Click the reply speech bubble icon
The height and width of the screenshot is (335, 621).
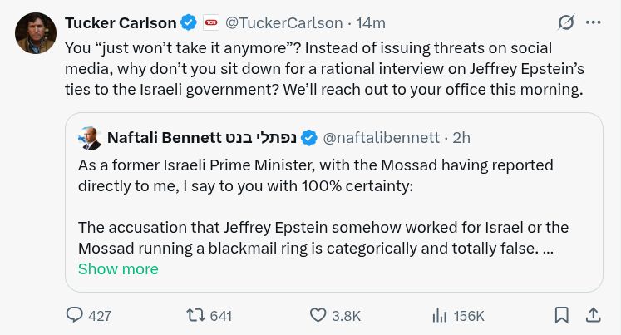click(x=74, y=315)
